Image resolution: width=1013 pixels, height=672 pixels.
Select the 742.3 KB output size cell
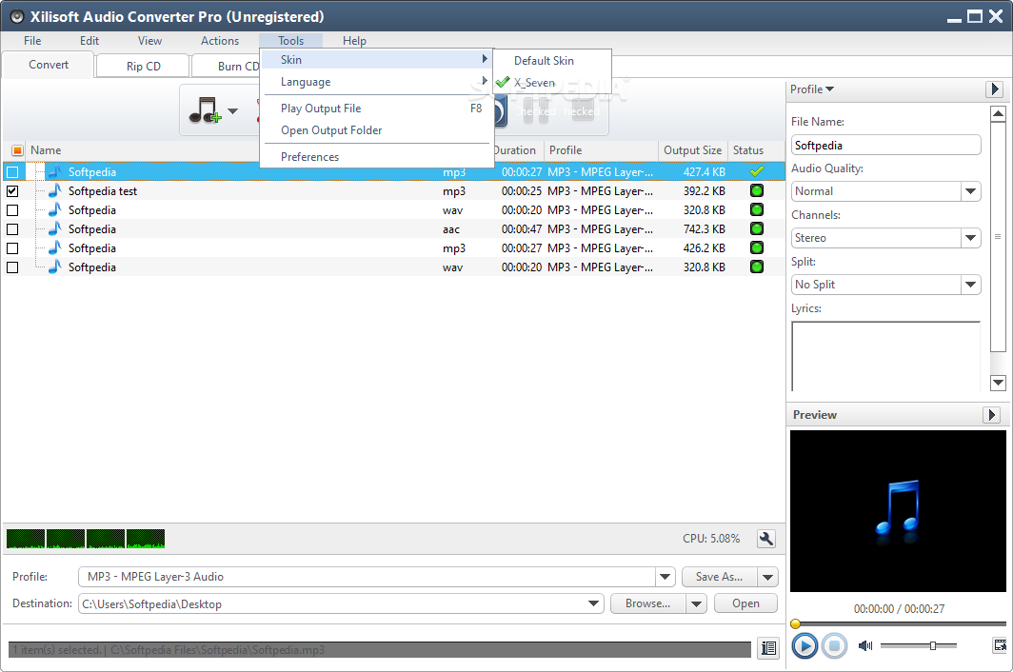pyautogui.click(x=705, y=229)
